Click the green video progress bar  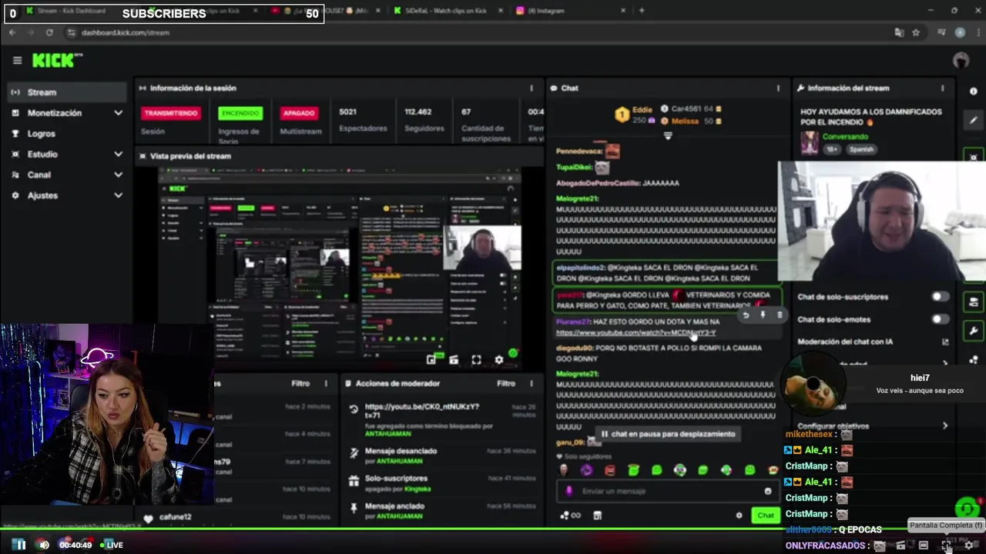tap(493, 529)
